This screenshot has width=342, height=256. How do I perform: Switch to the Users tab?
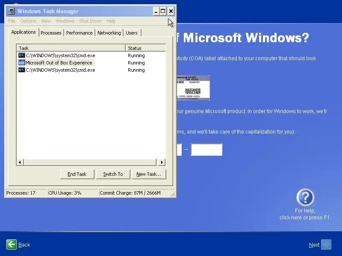[132, 33]
